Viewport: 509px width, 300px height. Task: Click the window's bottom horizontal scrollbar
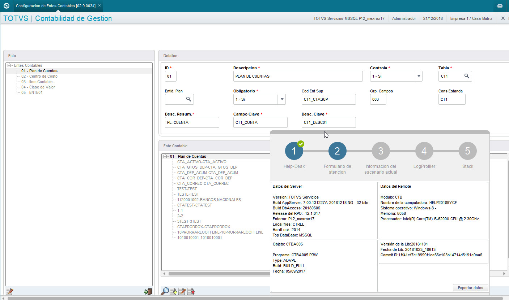tap(255, 298)
